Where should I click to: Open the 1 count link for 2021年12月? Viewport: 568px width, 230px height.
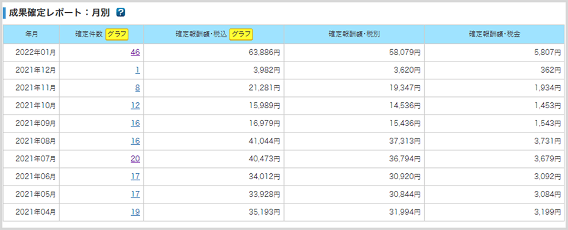click(138, 70)
